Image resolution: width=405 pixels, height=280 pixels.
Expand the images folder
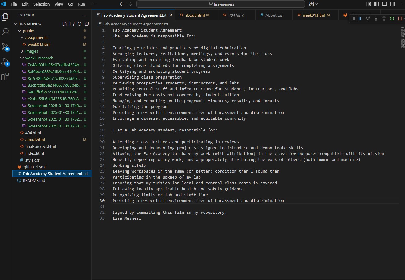[22, 51]
